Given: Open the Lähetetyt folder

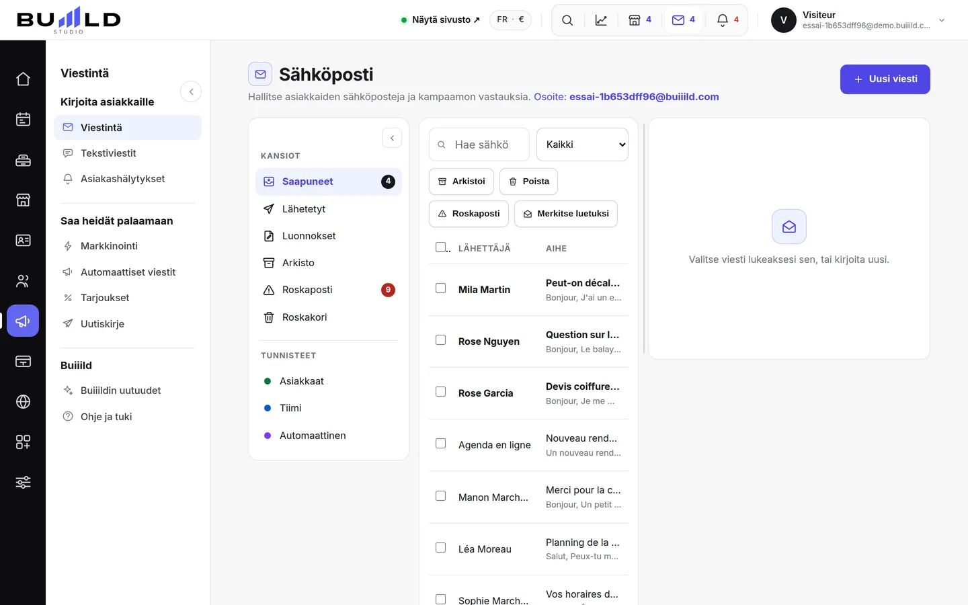Looking at the screenshot, I should point(329,209).
